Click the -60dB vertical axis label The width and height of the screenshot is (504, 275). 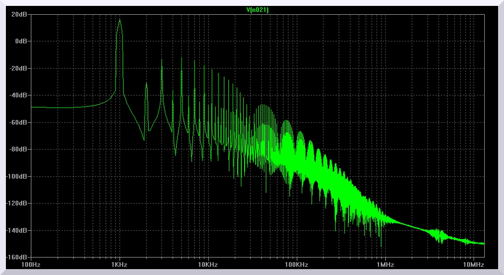click(x=19, y=122)
